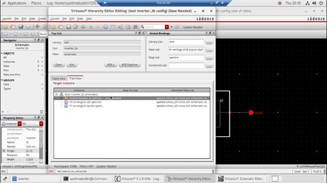Click the search magnifier icon in toolbar

142,27
